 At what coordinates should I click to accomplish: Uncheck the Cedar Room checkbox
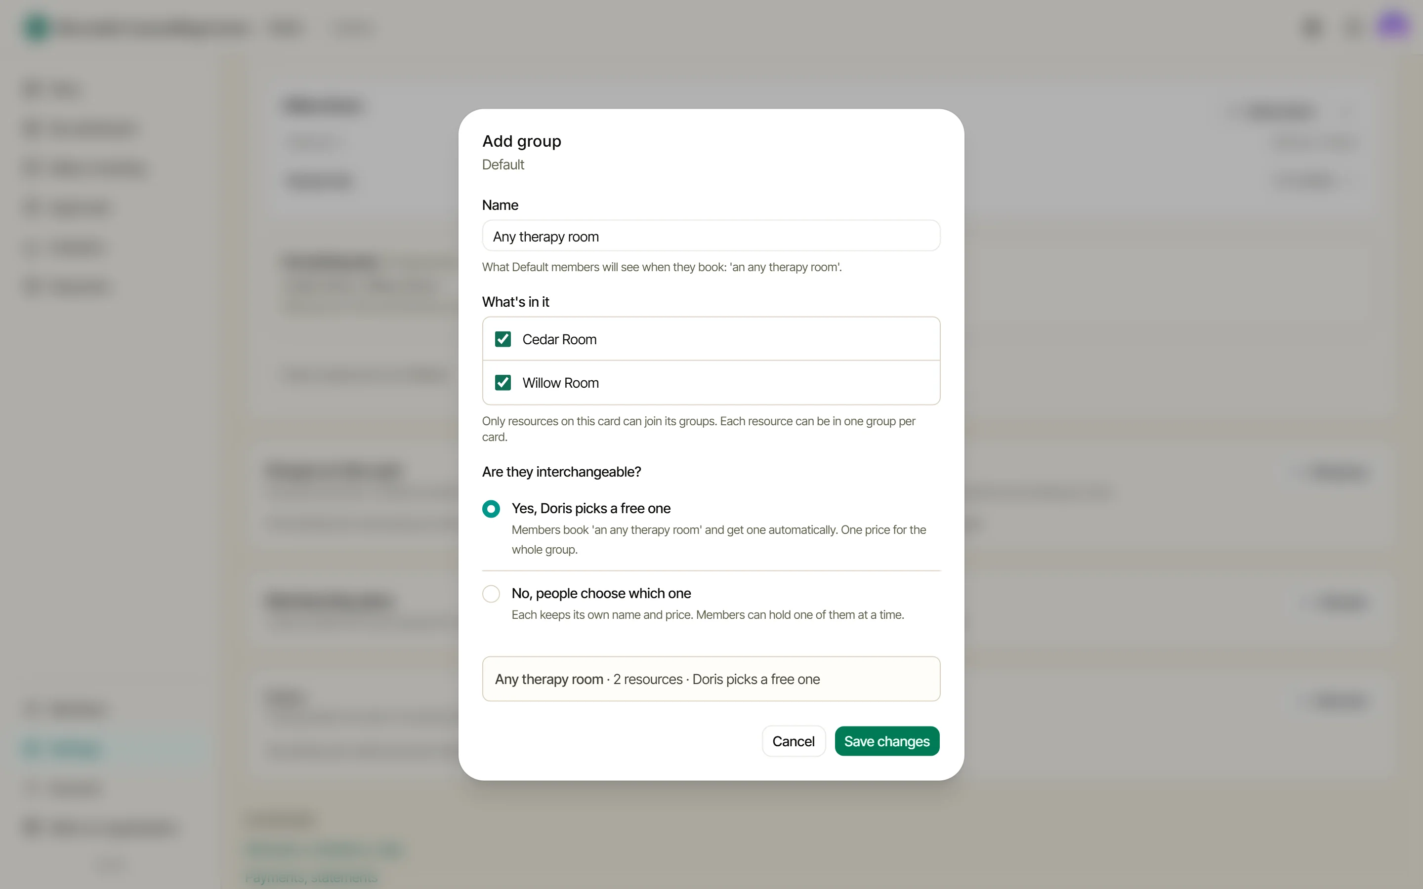point(503,339)
